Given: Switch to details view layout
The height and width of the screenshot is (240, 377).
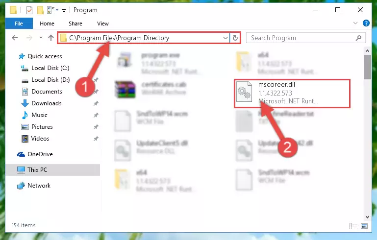Looking at the screenshot, I should [353, 226].
